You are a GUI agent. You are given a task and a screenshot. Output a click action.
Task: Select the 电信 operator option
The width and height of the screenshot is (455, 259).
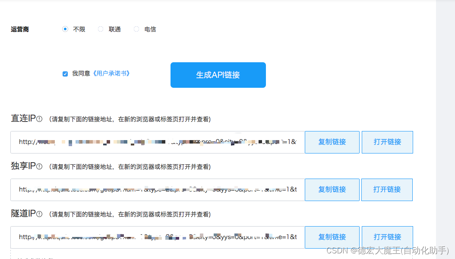click(x=136, y=29)
